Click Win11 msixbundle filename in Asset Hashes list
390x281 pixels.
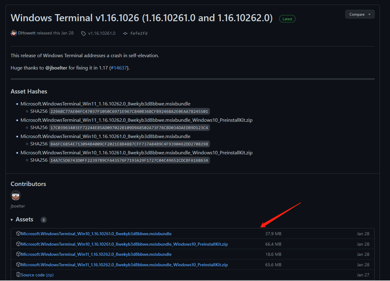[105, 104]
